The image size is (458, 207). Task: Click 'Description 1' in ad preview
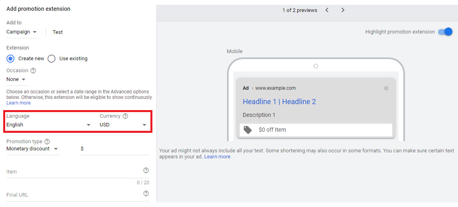click(259, 115)
